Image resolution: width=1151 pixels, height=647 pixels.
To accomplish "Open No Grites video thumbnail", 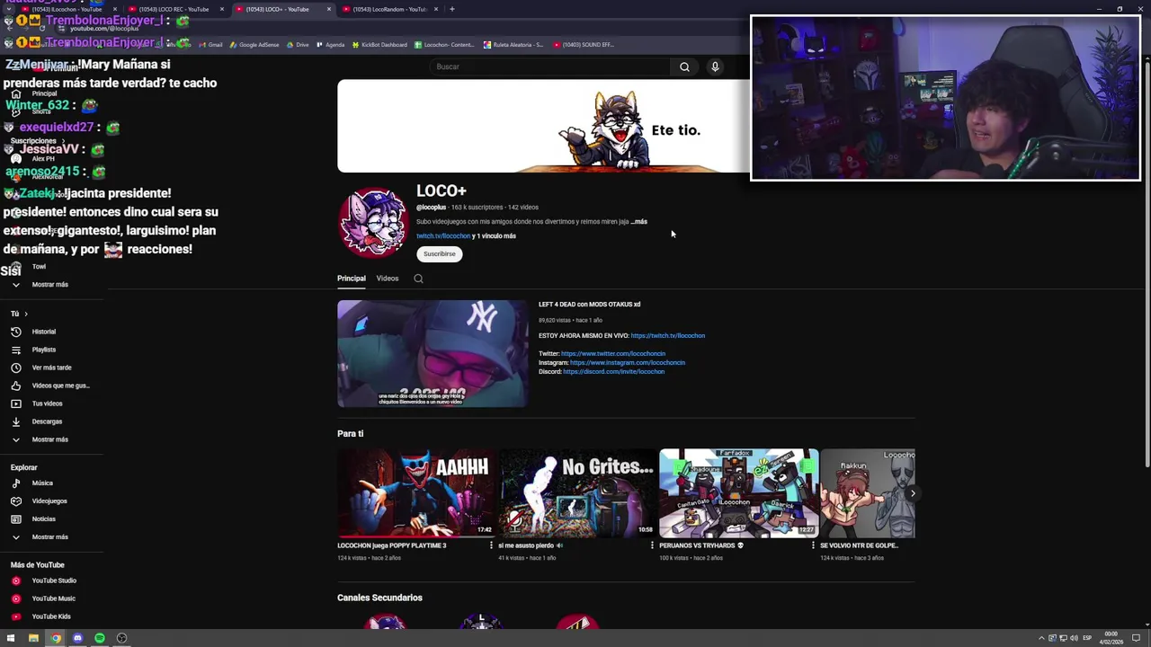I will click(x=577, y=493).
